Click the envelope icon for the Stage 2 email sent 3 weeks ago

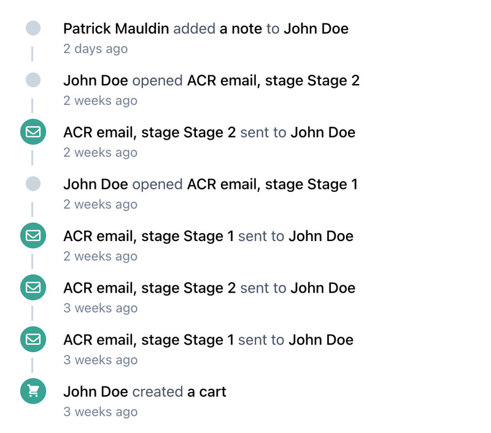[x=33, y=288]
